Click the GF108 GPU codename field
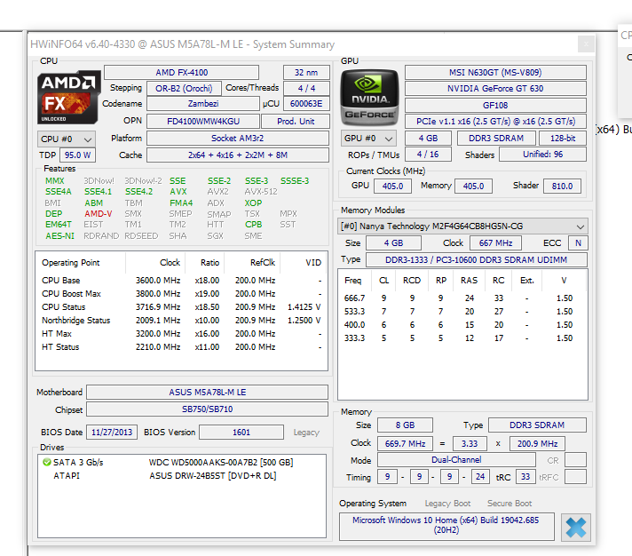This screenshot has height=556, width=632. [495, 105]
